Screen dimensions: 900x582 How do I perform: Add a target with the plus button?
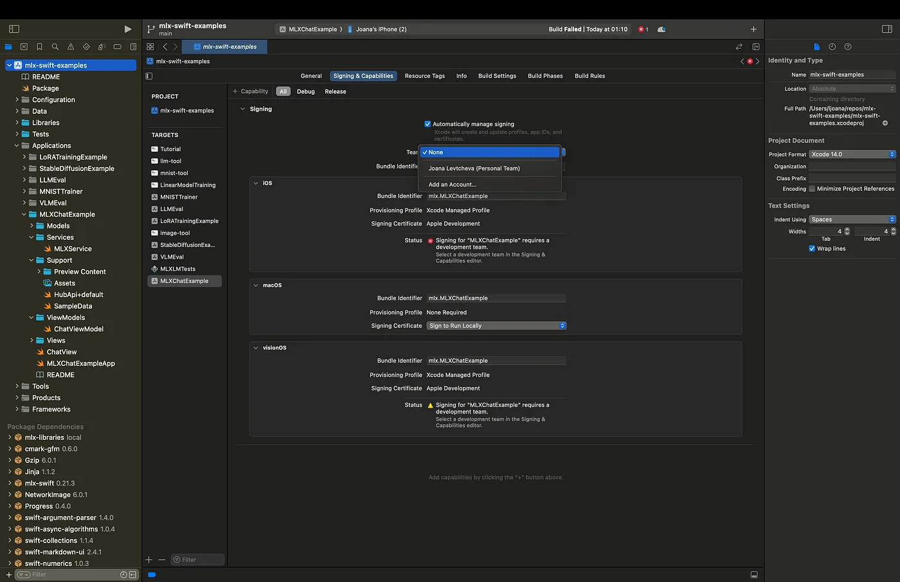coord(149,559)
